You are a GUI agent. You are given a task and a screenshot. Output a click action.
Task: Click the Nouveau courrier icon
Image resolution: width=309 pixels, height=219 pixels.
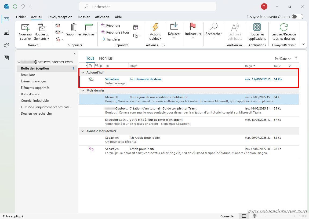click(25, 28)
